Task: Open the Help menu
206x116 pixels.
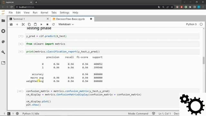Action: point(75,13)
